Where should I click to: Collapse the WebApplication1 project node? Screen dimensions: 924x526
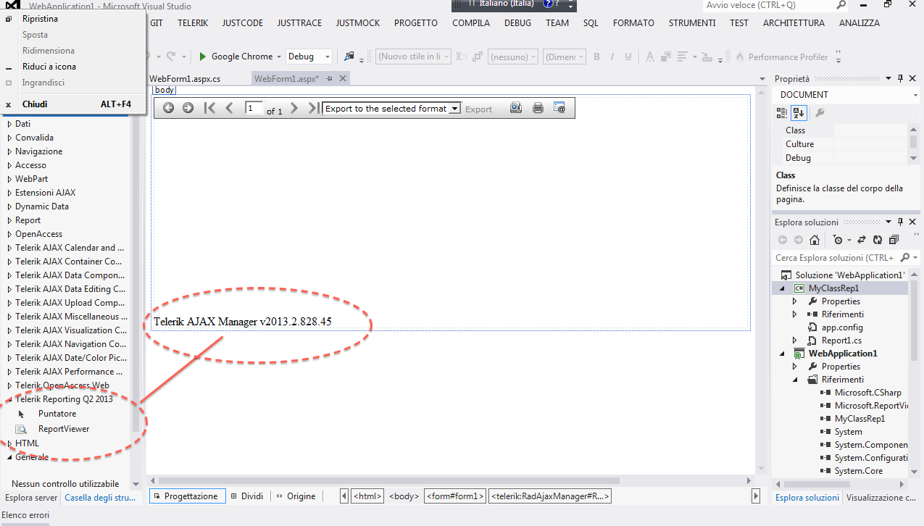point(783,354)
